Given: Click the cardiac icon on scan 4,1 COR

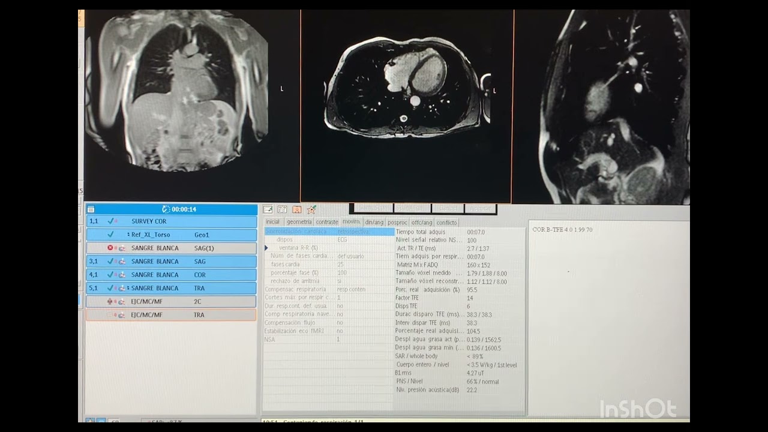Looking at the screenshot, I should 121,275.
